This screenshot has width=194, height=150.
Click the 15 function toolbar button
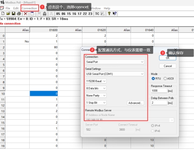point(69,14)
